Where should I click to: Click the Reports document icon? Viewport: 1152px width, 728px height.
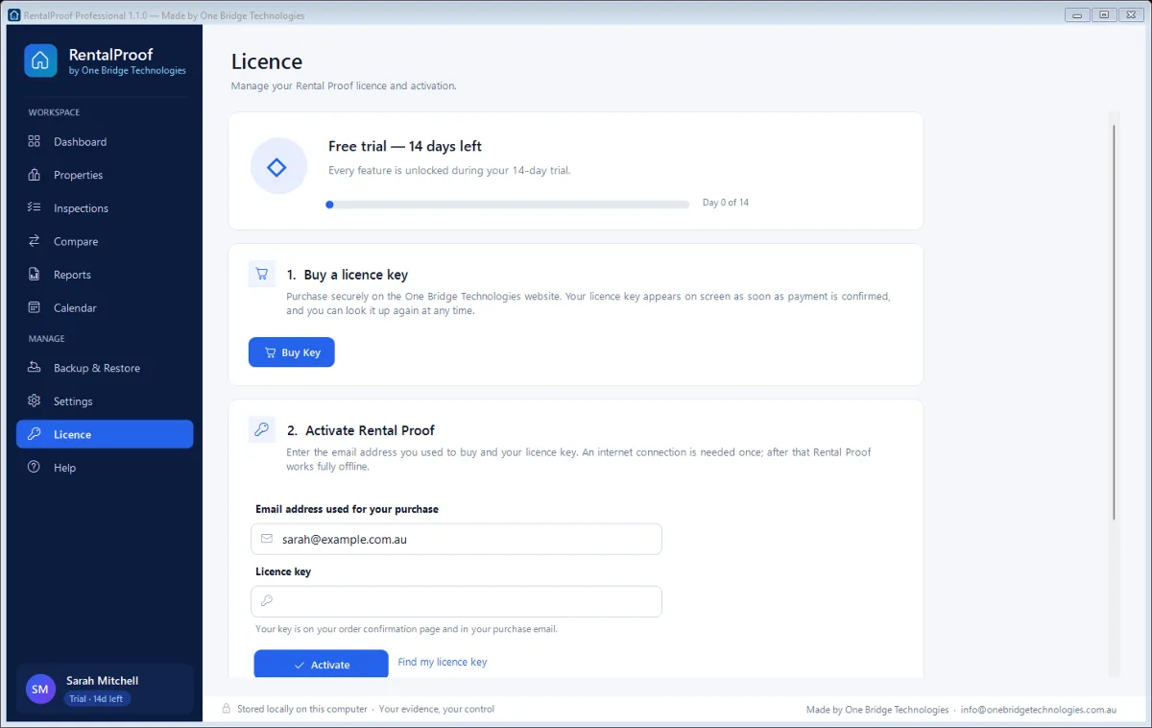point(35,275)
